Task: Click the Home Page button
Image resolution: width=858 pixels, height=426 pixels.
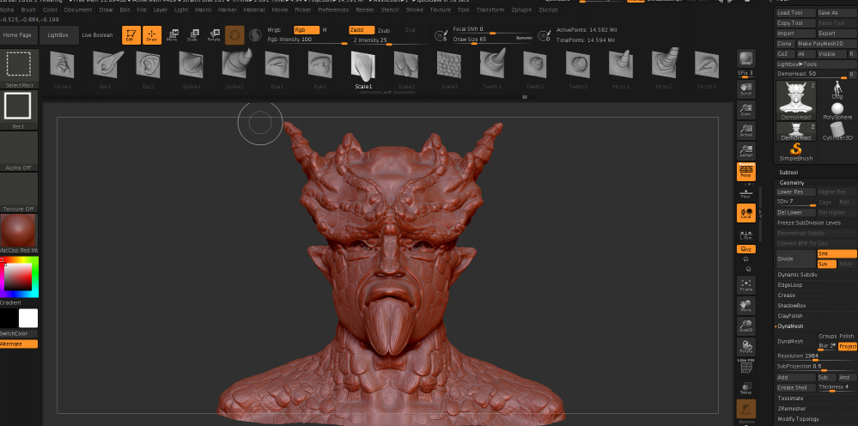Action: coord(19,35)
